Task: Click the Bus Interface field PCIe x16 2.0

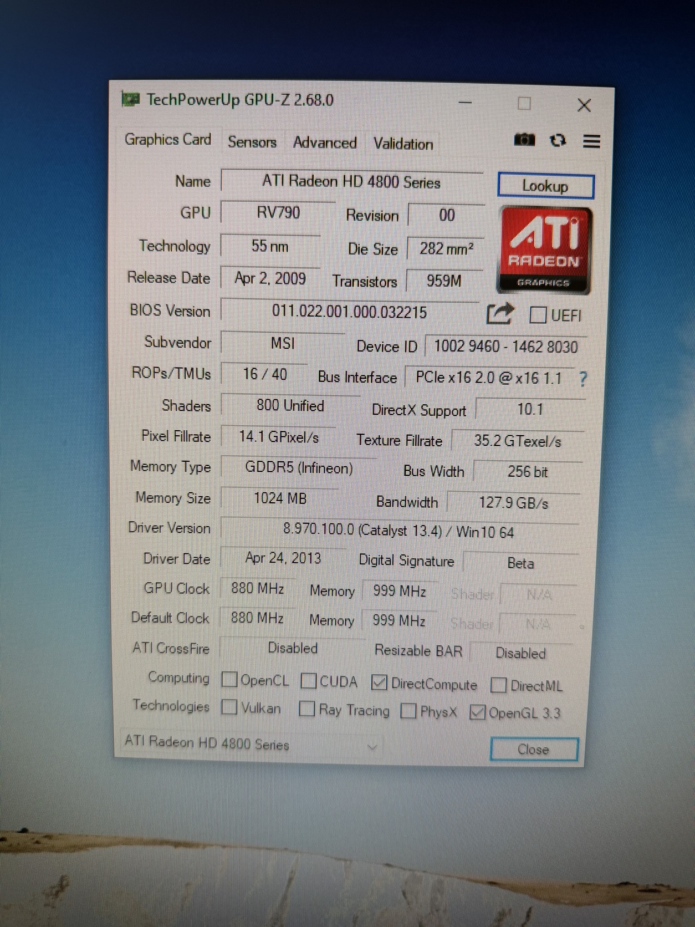Action: coord(489,378)
